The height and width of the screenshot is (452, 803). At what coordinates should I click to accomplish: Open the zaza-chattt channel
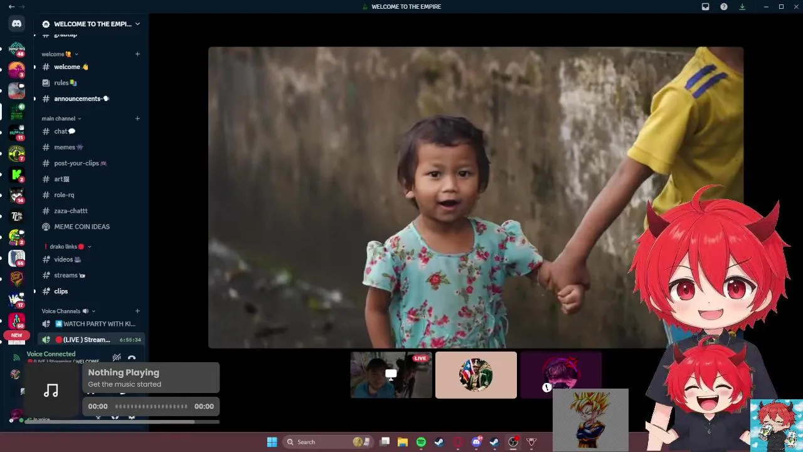click(x=91, y=211)
